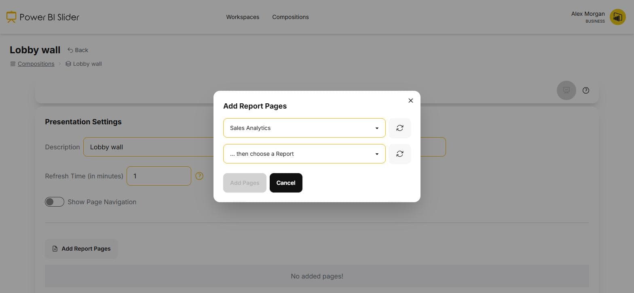Close the Add Report Pages dialog
This screenshot has width=634, height=293.
coord(411,100)
